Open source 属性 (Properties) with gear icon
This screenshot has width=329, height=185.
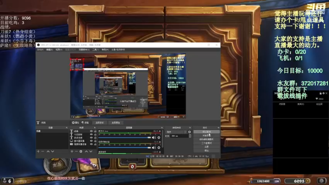coord(75,123)
